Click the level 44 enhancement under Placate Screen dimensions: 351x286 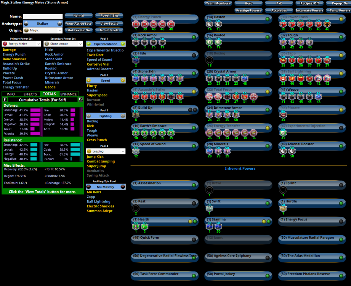click(x=283, y=114)
